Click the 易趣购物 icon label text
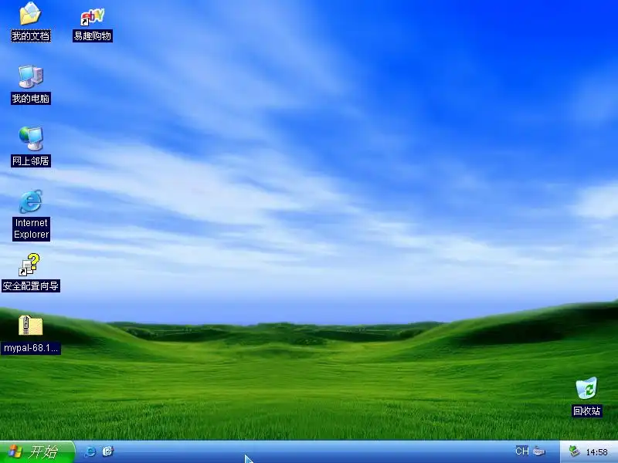The width and height of the screenshot is (618, 463). [93, 36]
